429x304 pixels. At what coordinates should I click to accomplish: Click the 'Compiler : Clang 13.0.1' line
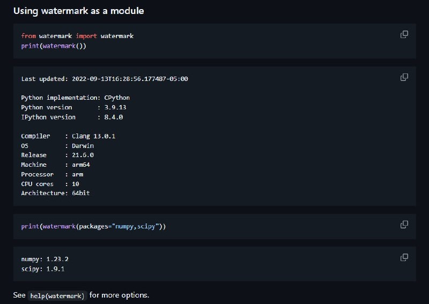68,136
